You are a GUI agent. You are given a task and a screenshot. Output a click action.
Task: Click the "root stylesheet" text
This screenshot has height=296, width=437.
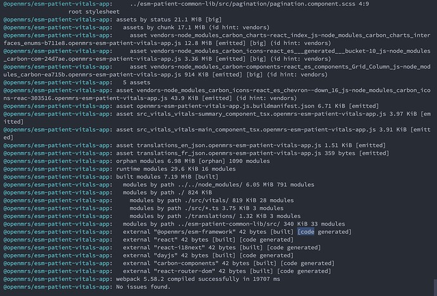(x=94, y=11)
